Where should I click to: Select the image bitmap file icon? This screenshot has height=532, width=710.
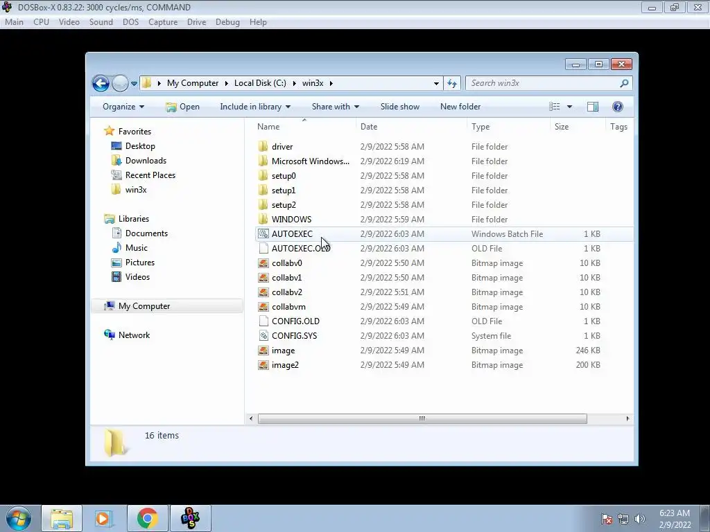point(263,351)
